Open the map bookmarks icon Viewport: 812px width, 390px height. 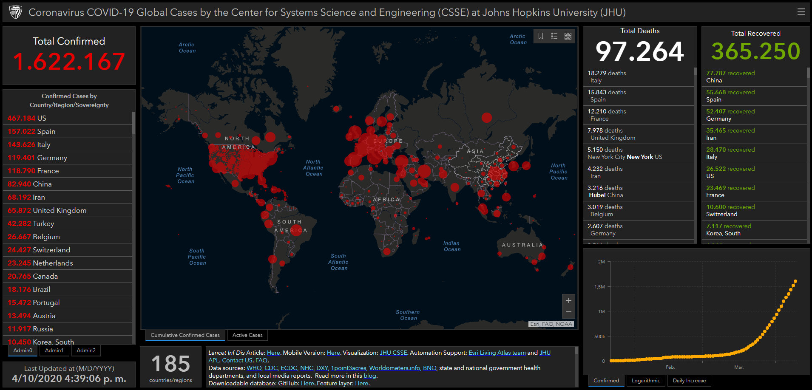(x=541, y=36)
